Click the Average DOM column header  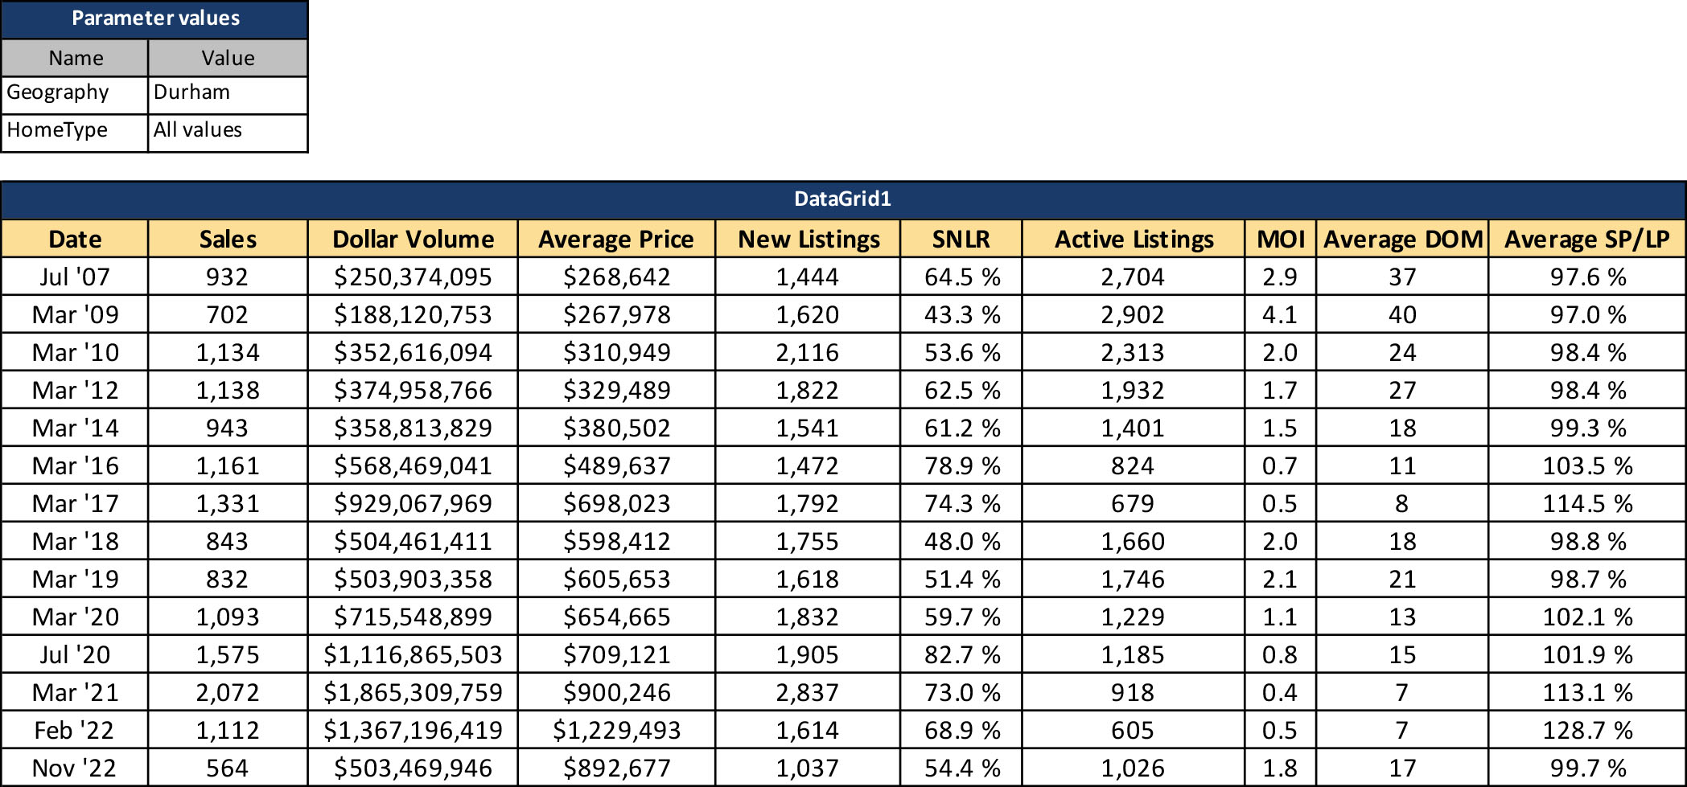[x=1402, y=239]
